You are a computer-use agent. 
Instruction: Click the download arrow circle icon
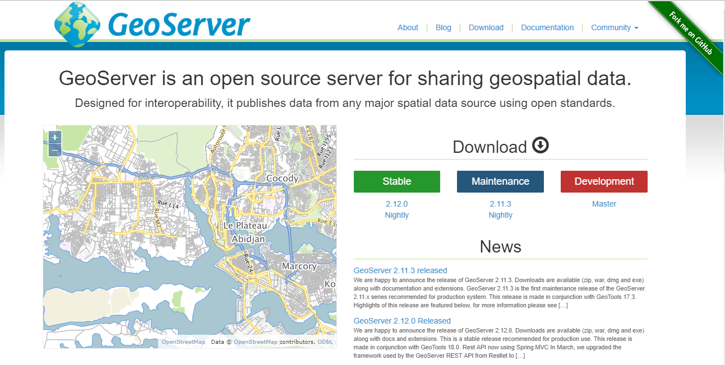click(540, 146)
